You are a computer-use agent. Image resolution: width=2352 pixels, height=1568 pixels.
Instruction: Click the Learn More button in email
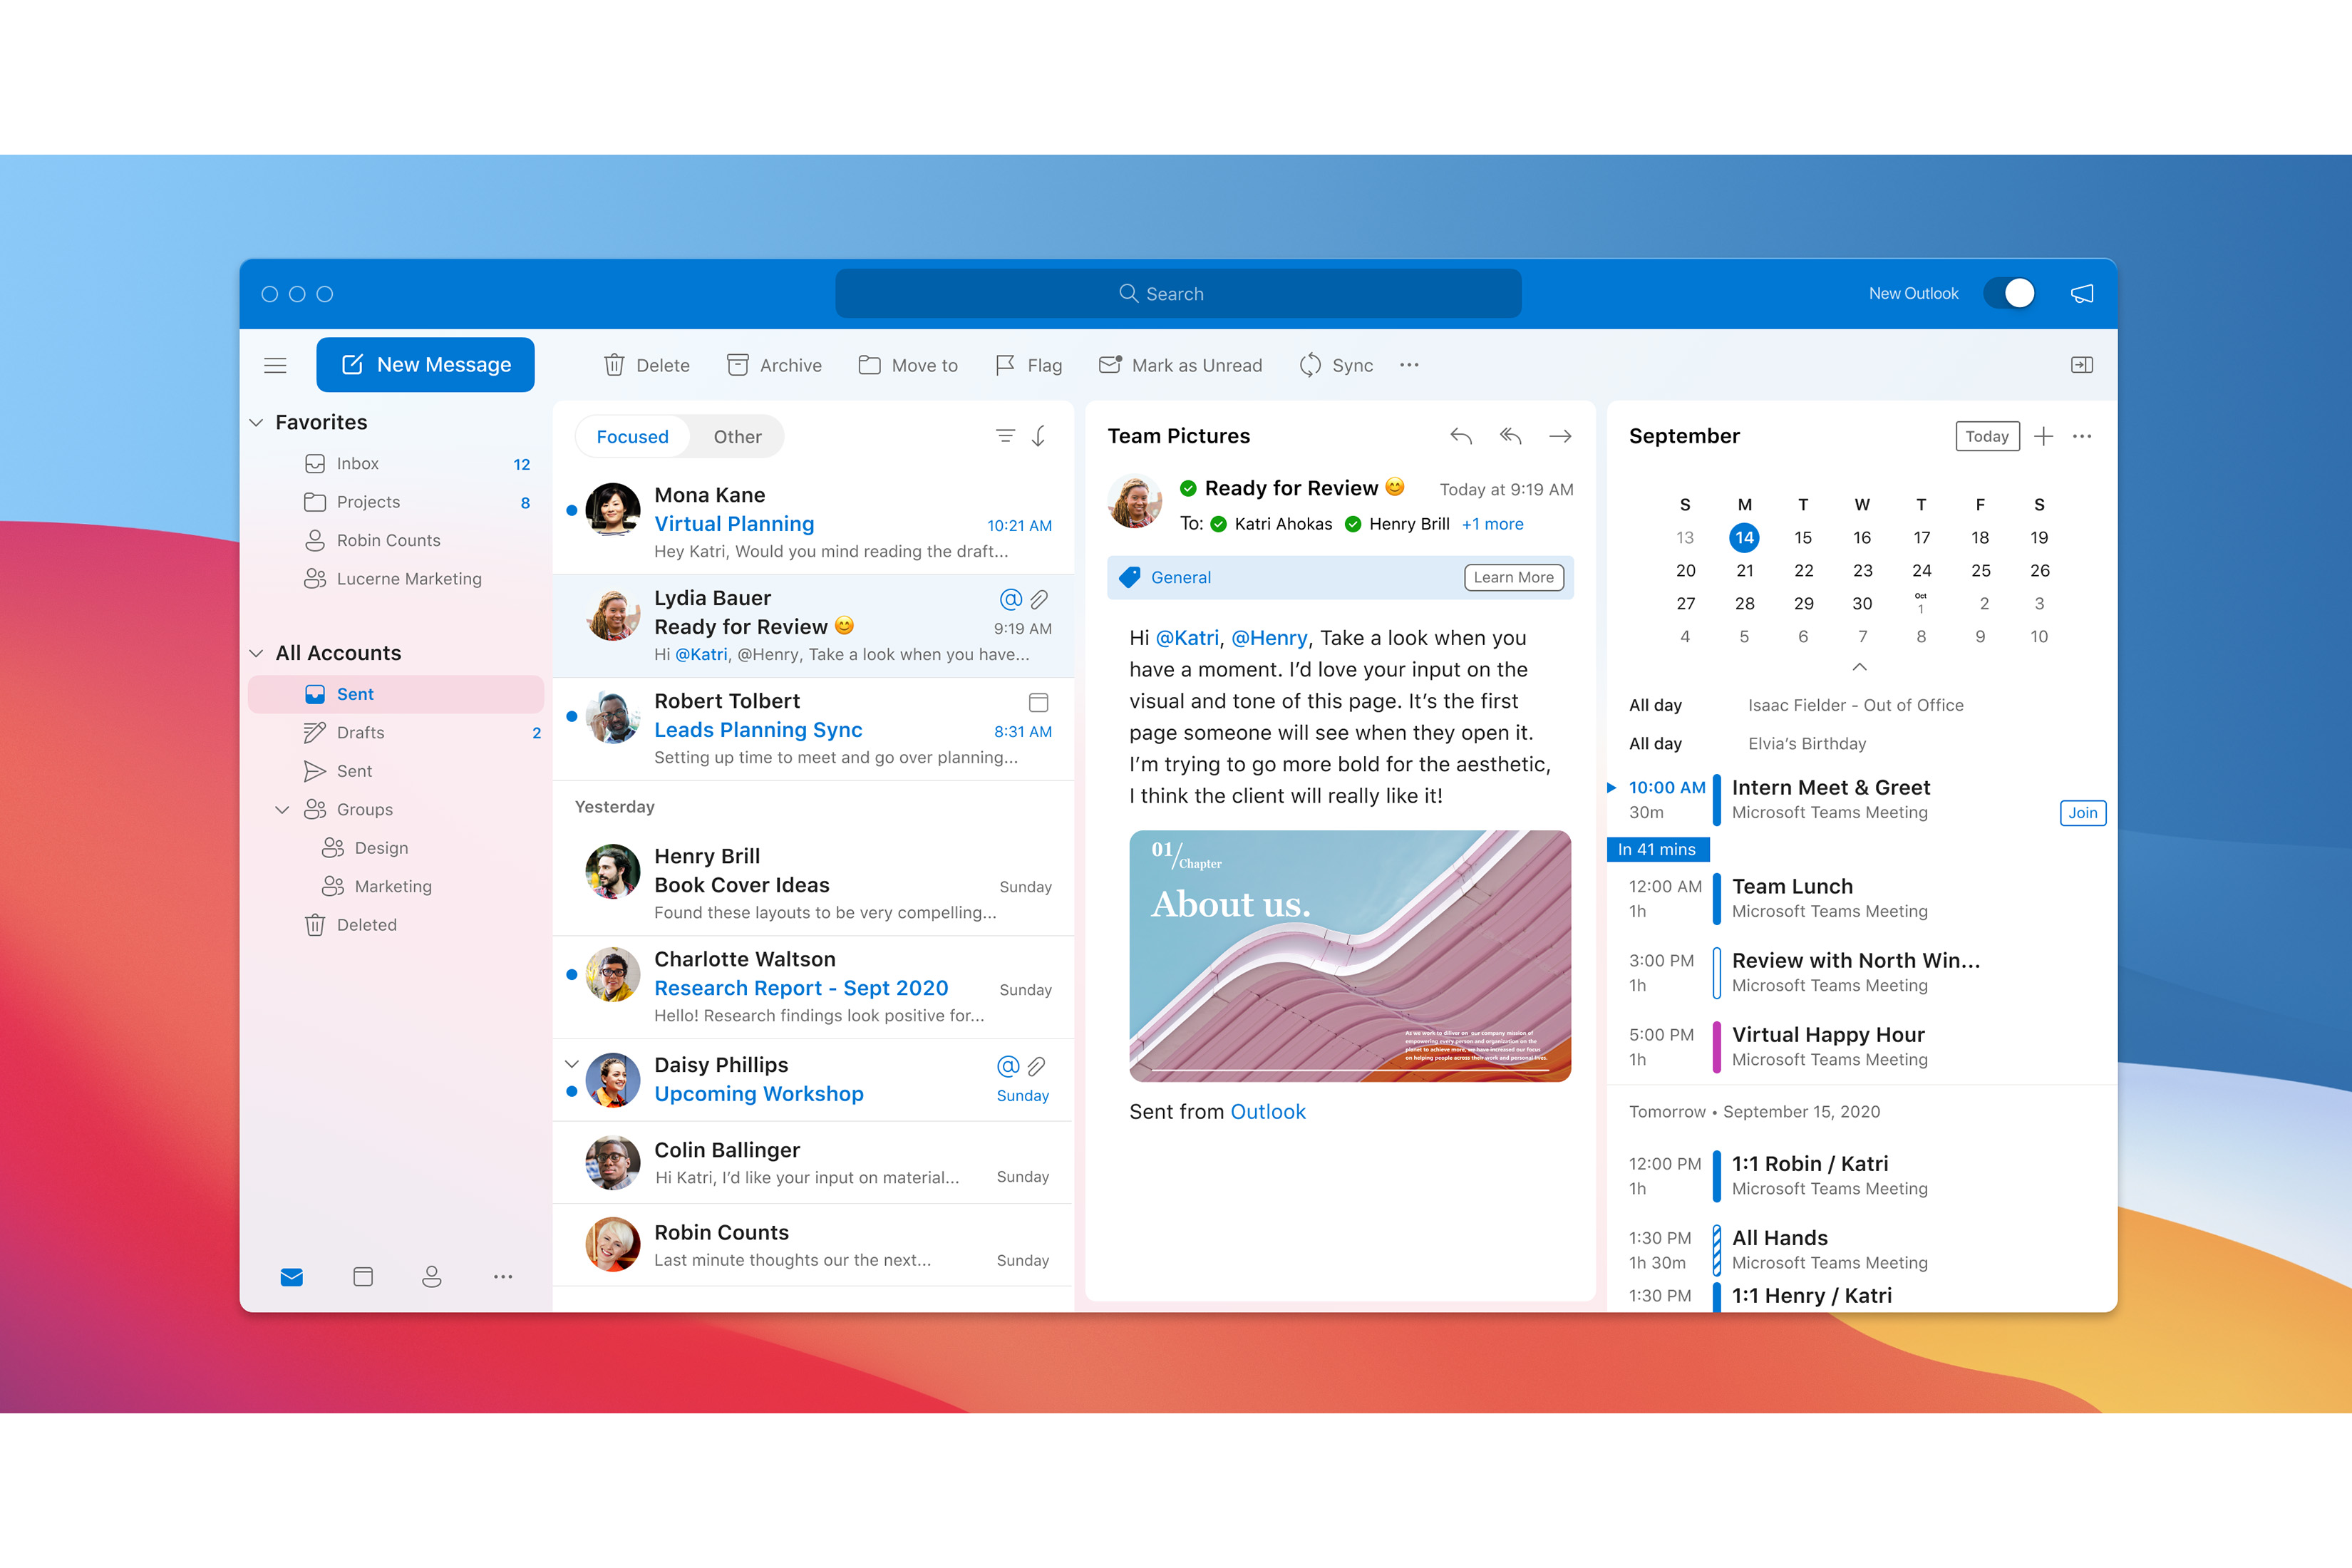(x=1509, y=576)
